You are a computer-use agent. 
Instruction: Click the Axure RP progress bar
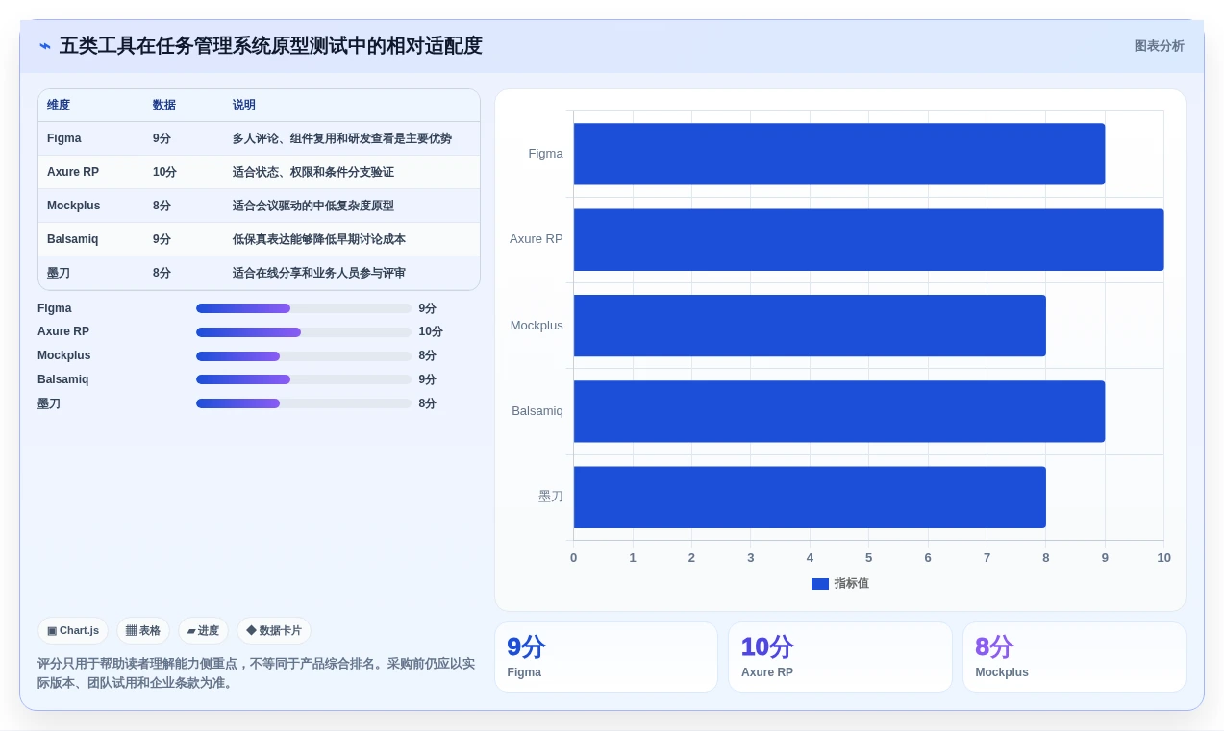coord(304,332)
